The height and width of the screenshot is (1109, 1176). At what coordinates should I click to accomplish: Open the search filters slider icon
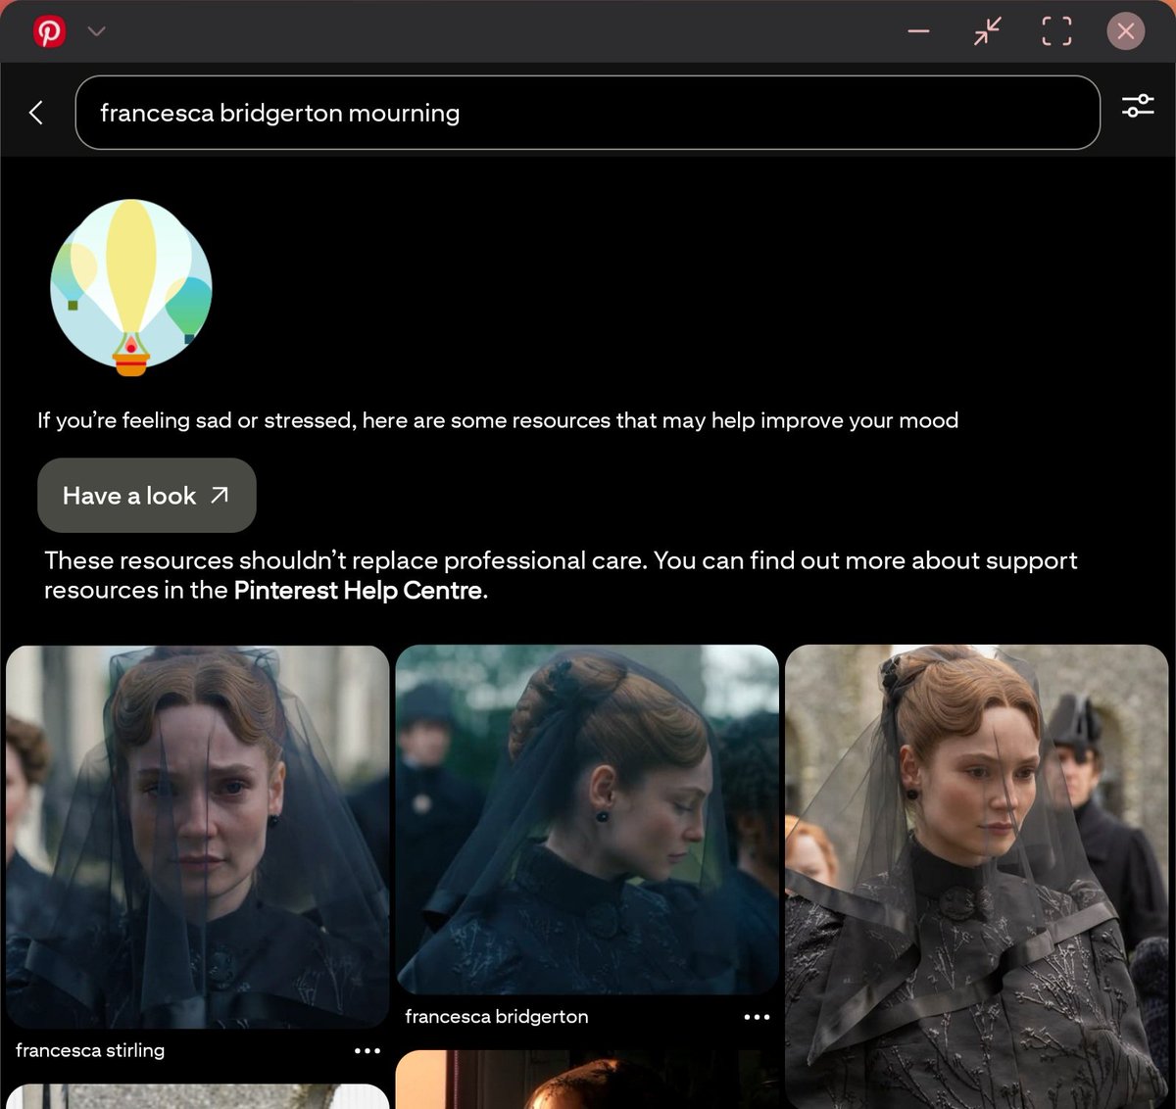(1138, 106)
